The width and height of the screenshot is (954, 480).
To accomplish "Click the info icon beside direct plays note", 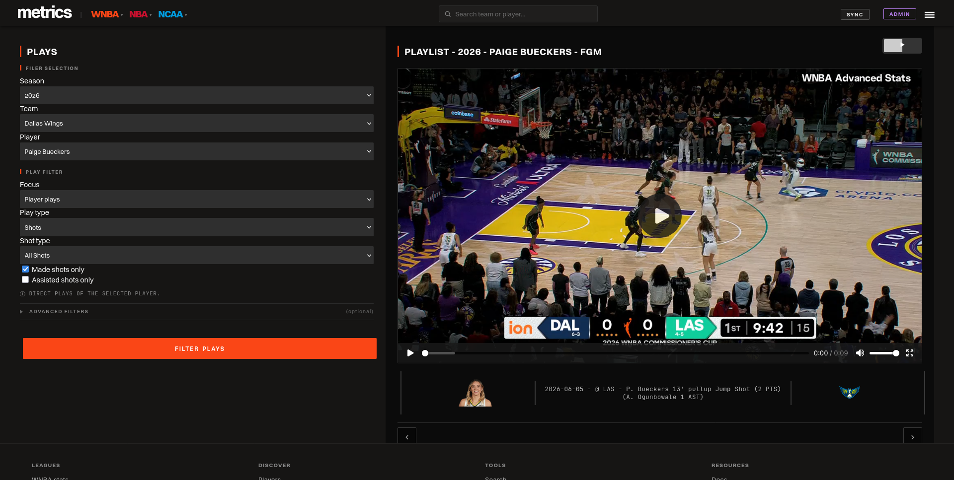I will 22,294.
